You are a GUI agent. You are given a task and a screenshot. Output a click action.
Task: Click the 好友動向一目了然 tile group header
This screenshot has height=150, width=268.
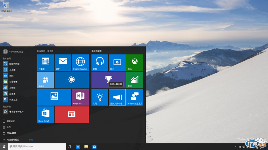coord(45,51)
